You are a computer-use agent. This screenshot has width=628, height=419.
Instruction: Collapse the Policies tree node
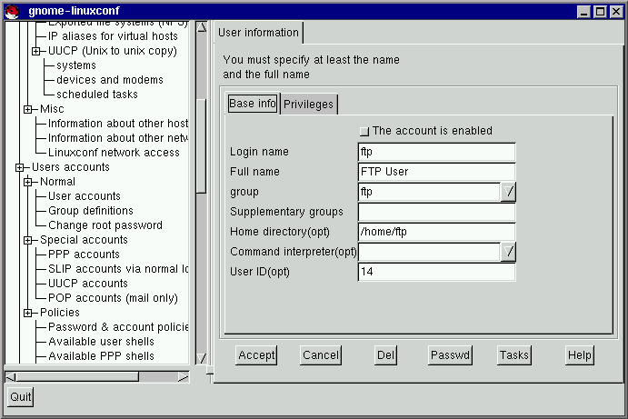tap(27, 313)
